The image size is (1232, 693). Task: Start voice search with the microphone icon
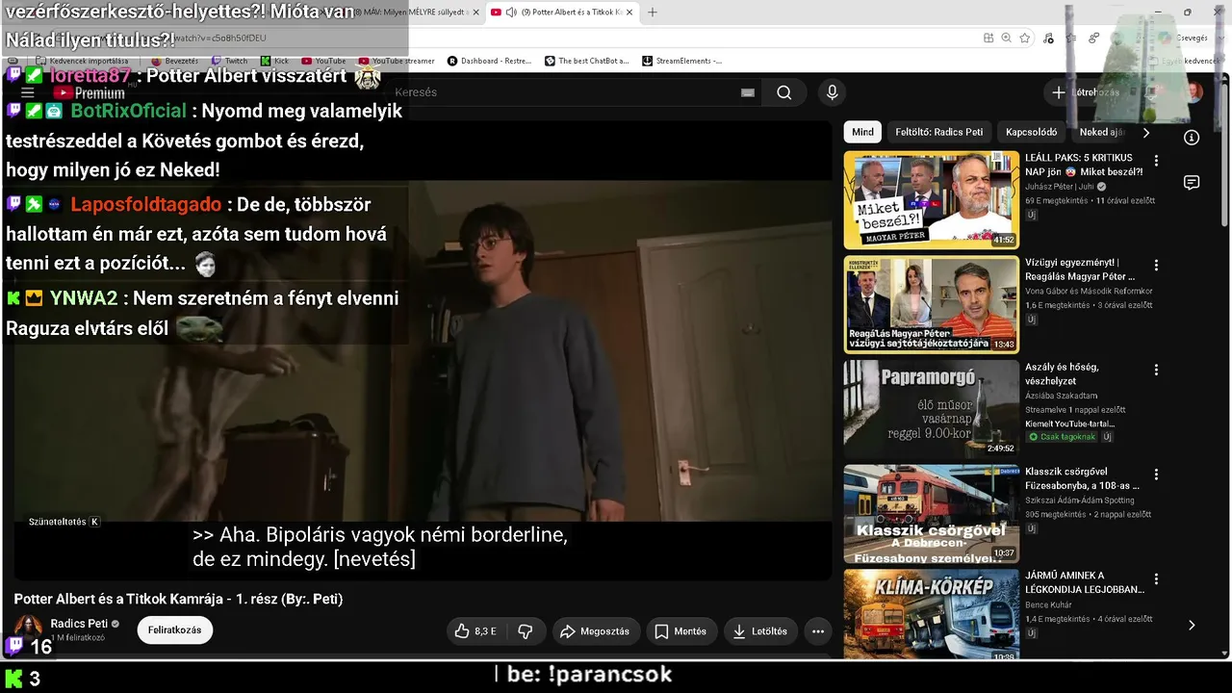[833, 92]
